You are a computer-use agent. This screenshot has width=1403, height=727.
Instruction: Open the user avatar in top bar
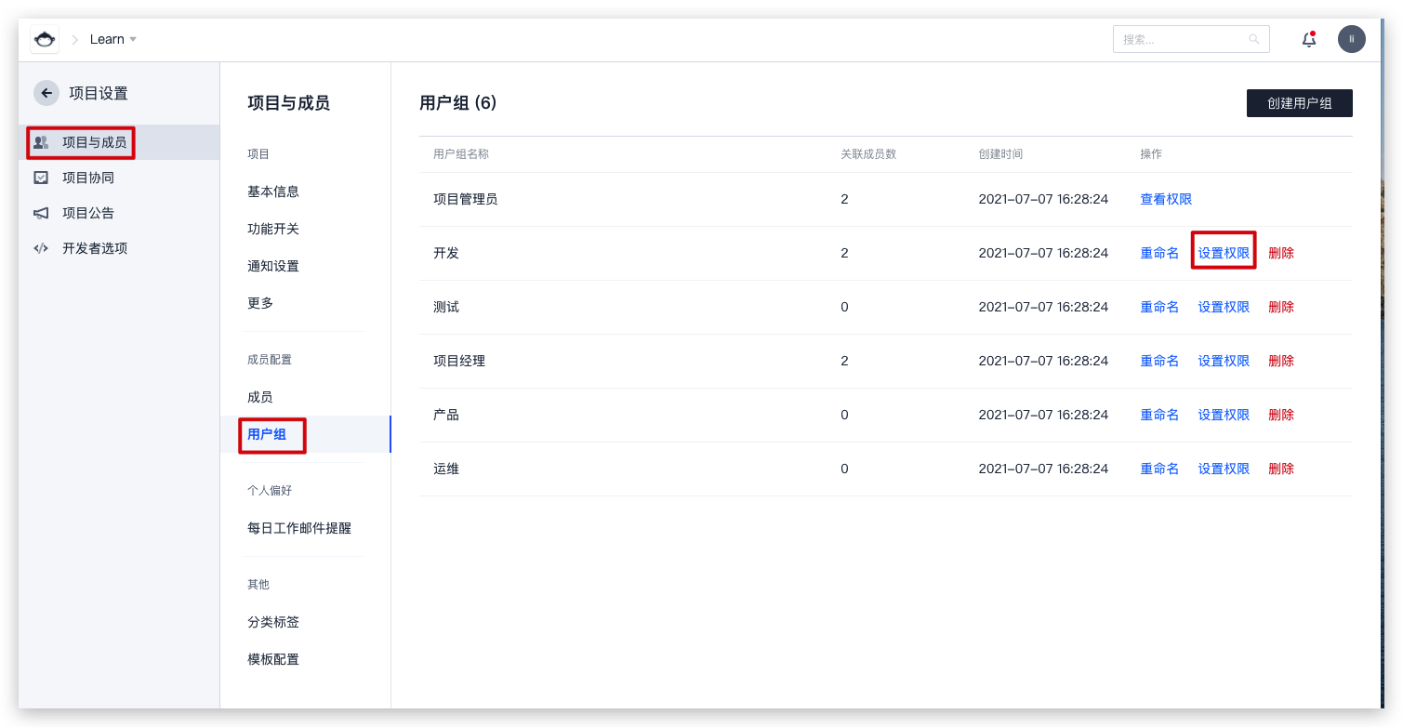(x=1351, y=39)
